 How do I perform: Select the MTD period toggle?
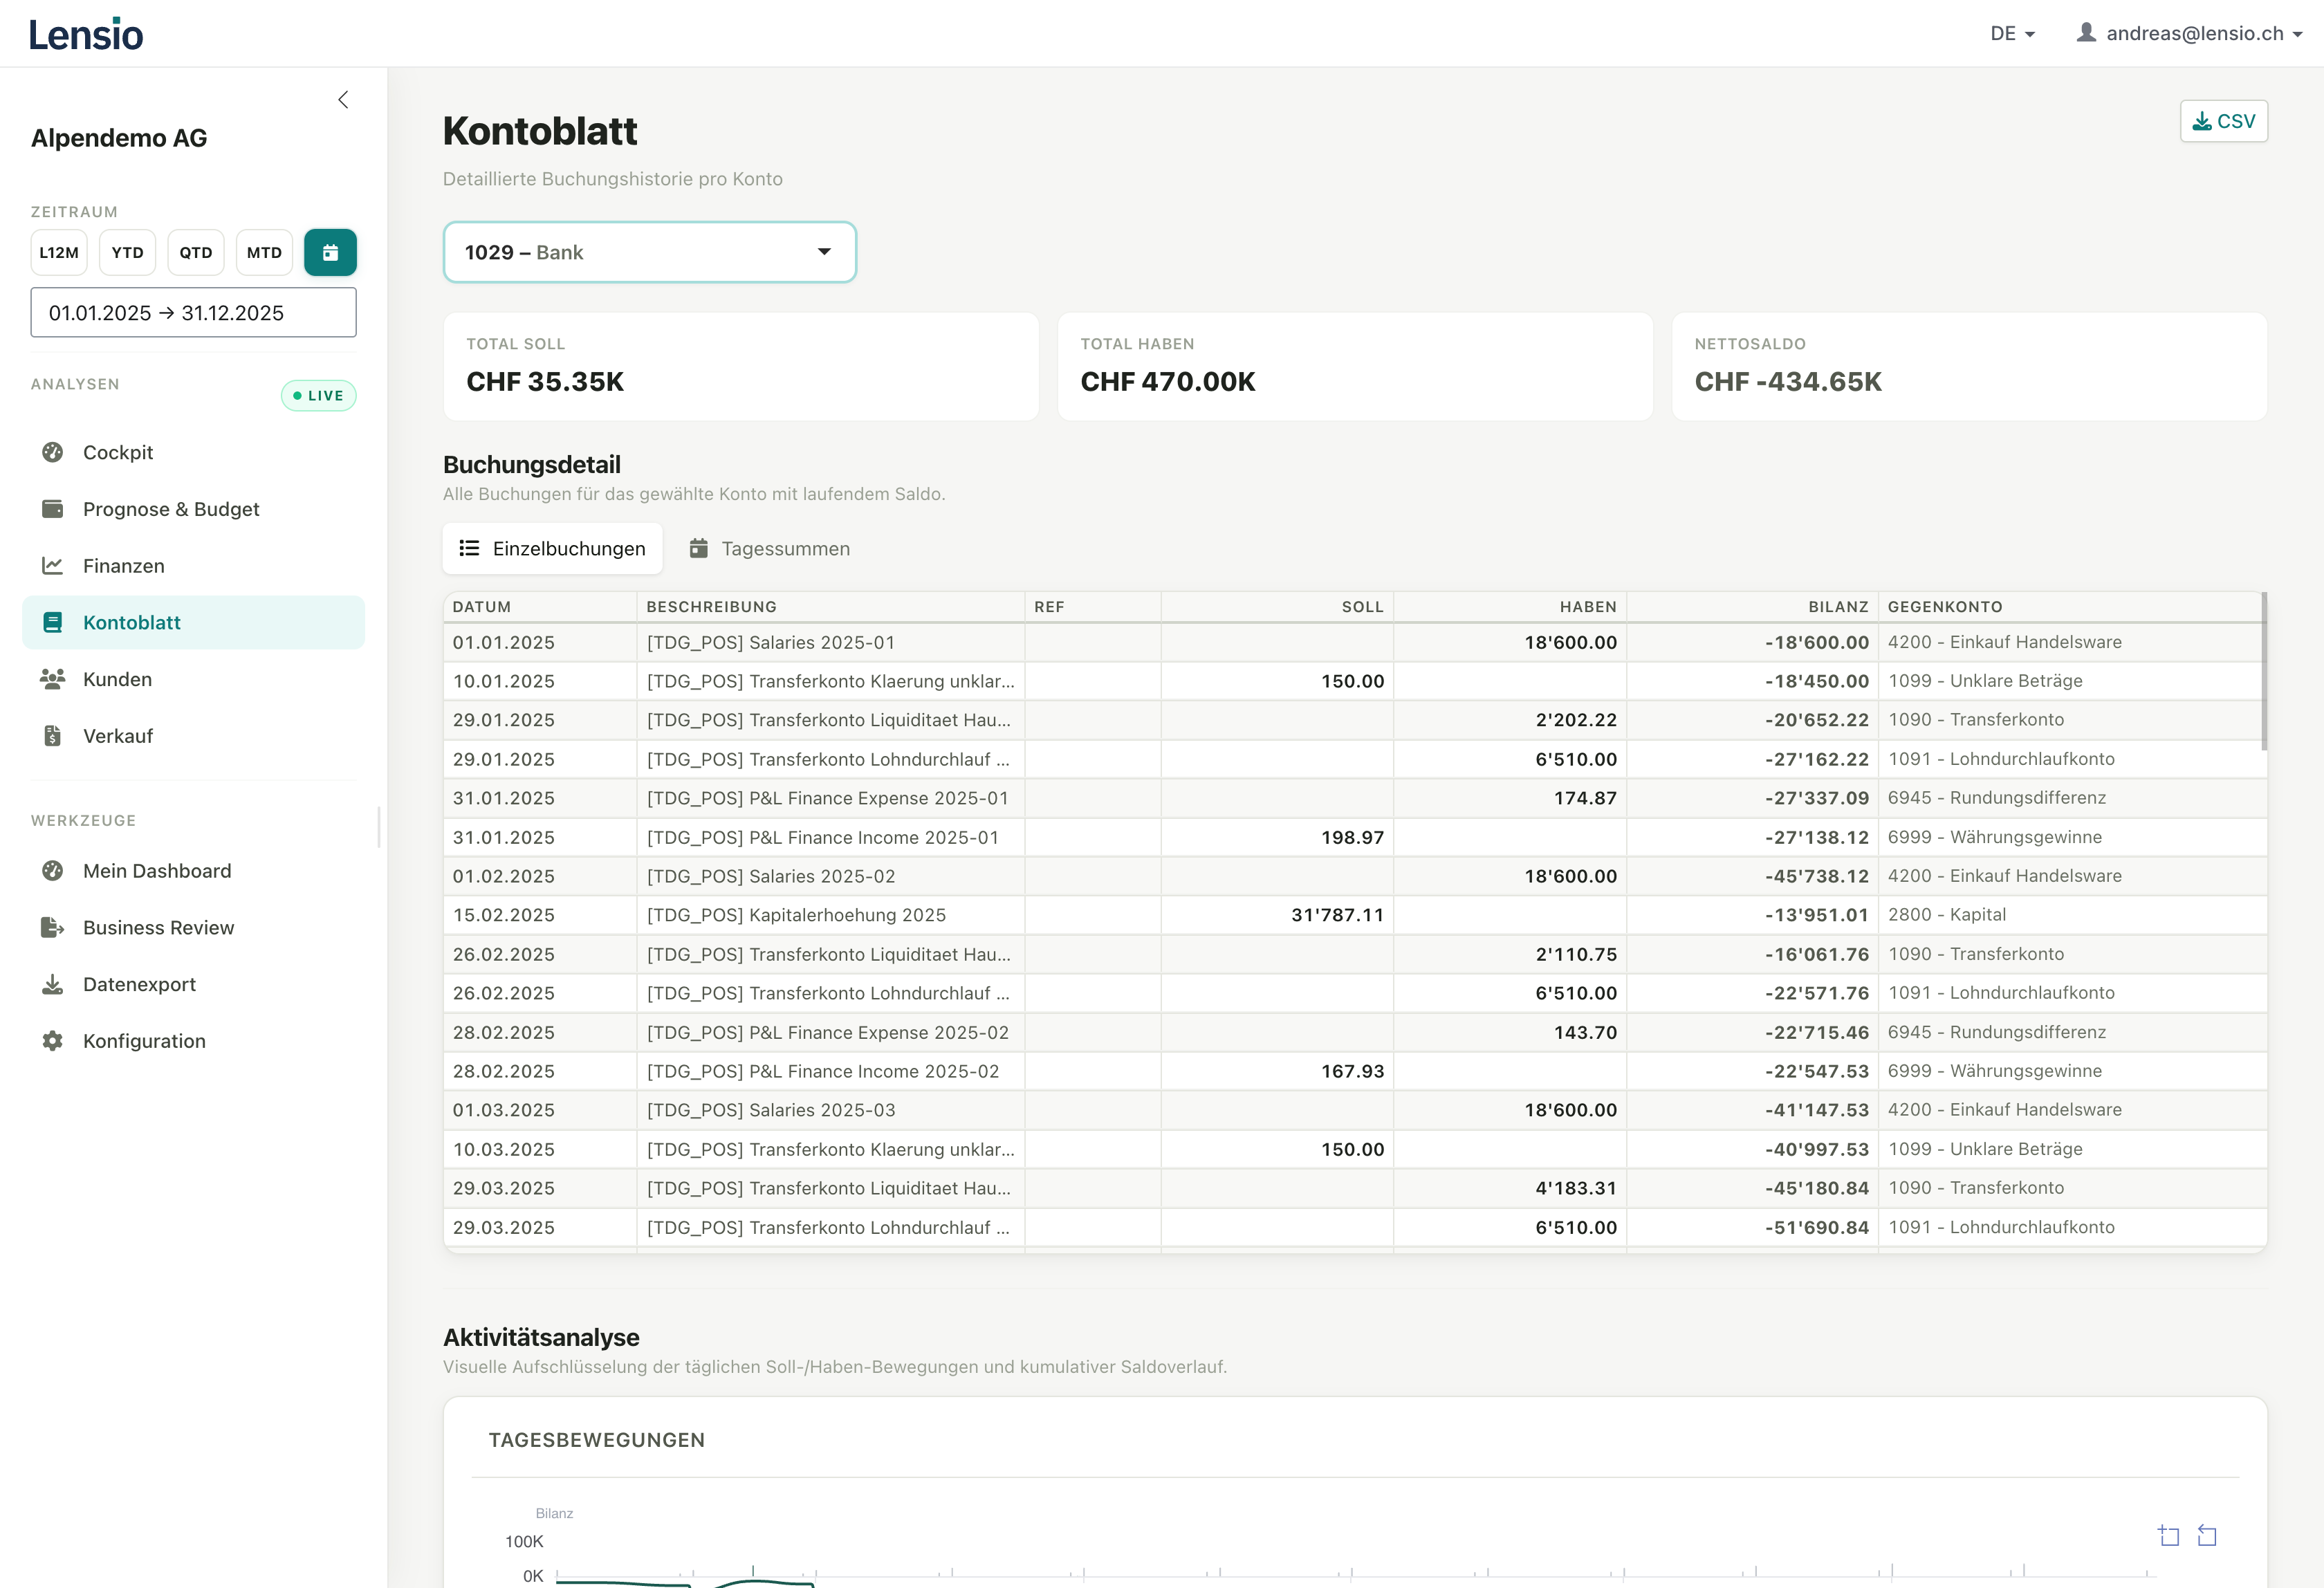pos(264,252)
